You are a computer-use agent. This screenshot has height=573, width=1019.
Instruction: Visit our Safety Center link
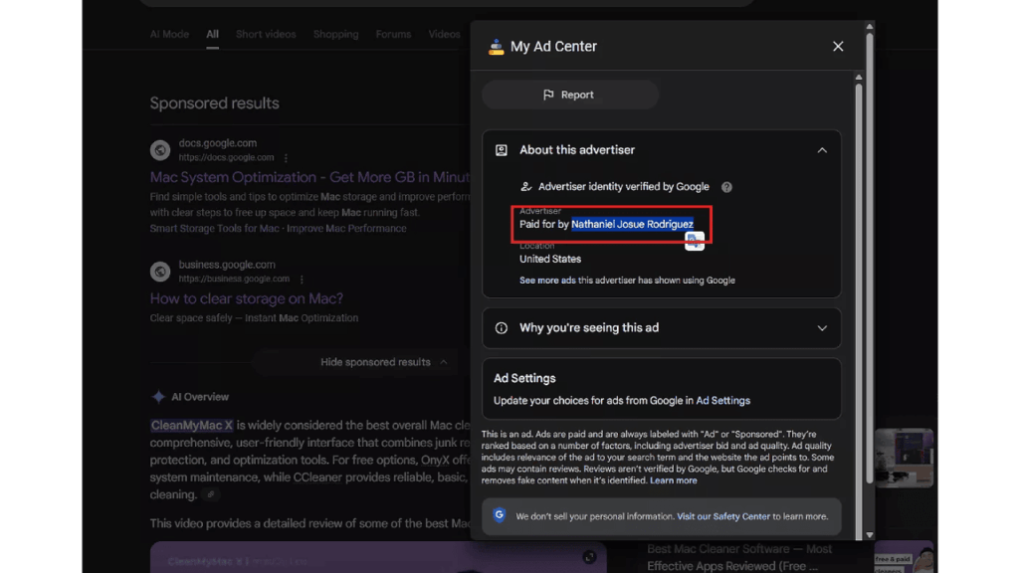pyautogui.click(x=723, y=516)
